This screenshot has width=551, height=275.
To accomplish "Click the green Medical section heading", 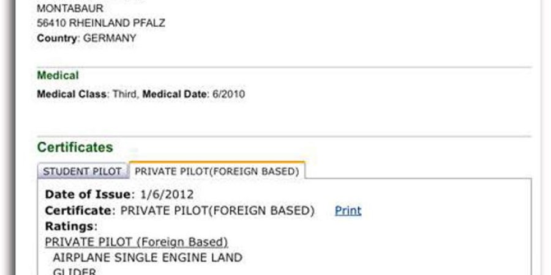I will (58, 76).
